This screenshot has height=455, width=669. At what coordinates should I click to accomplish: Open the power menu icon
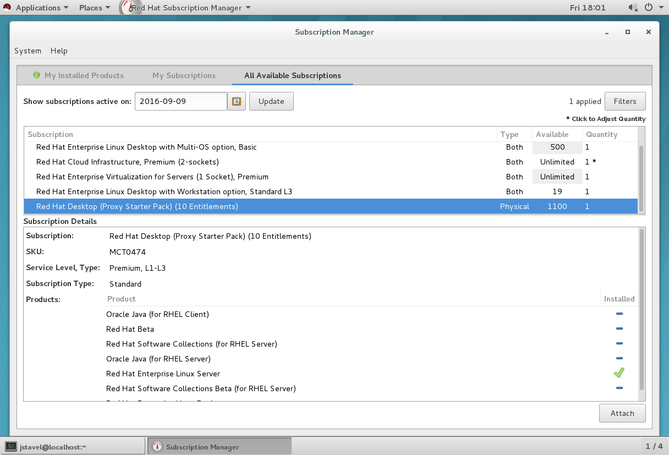(x=648, y=8)
